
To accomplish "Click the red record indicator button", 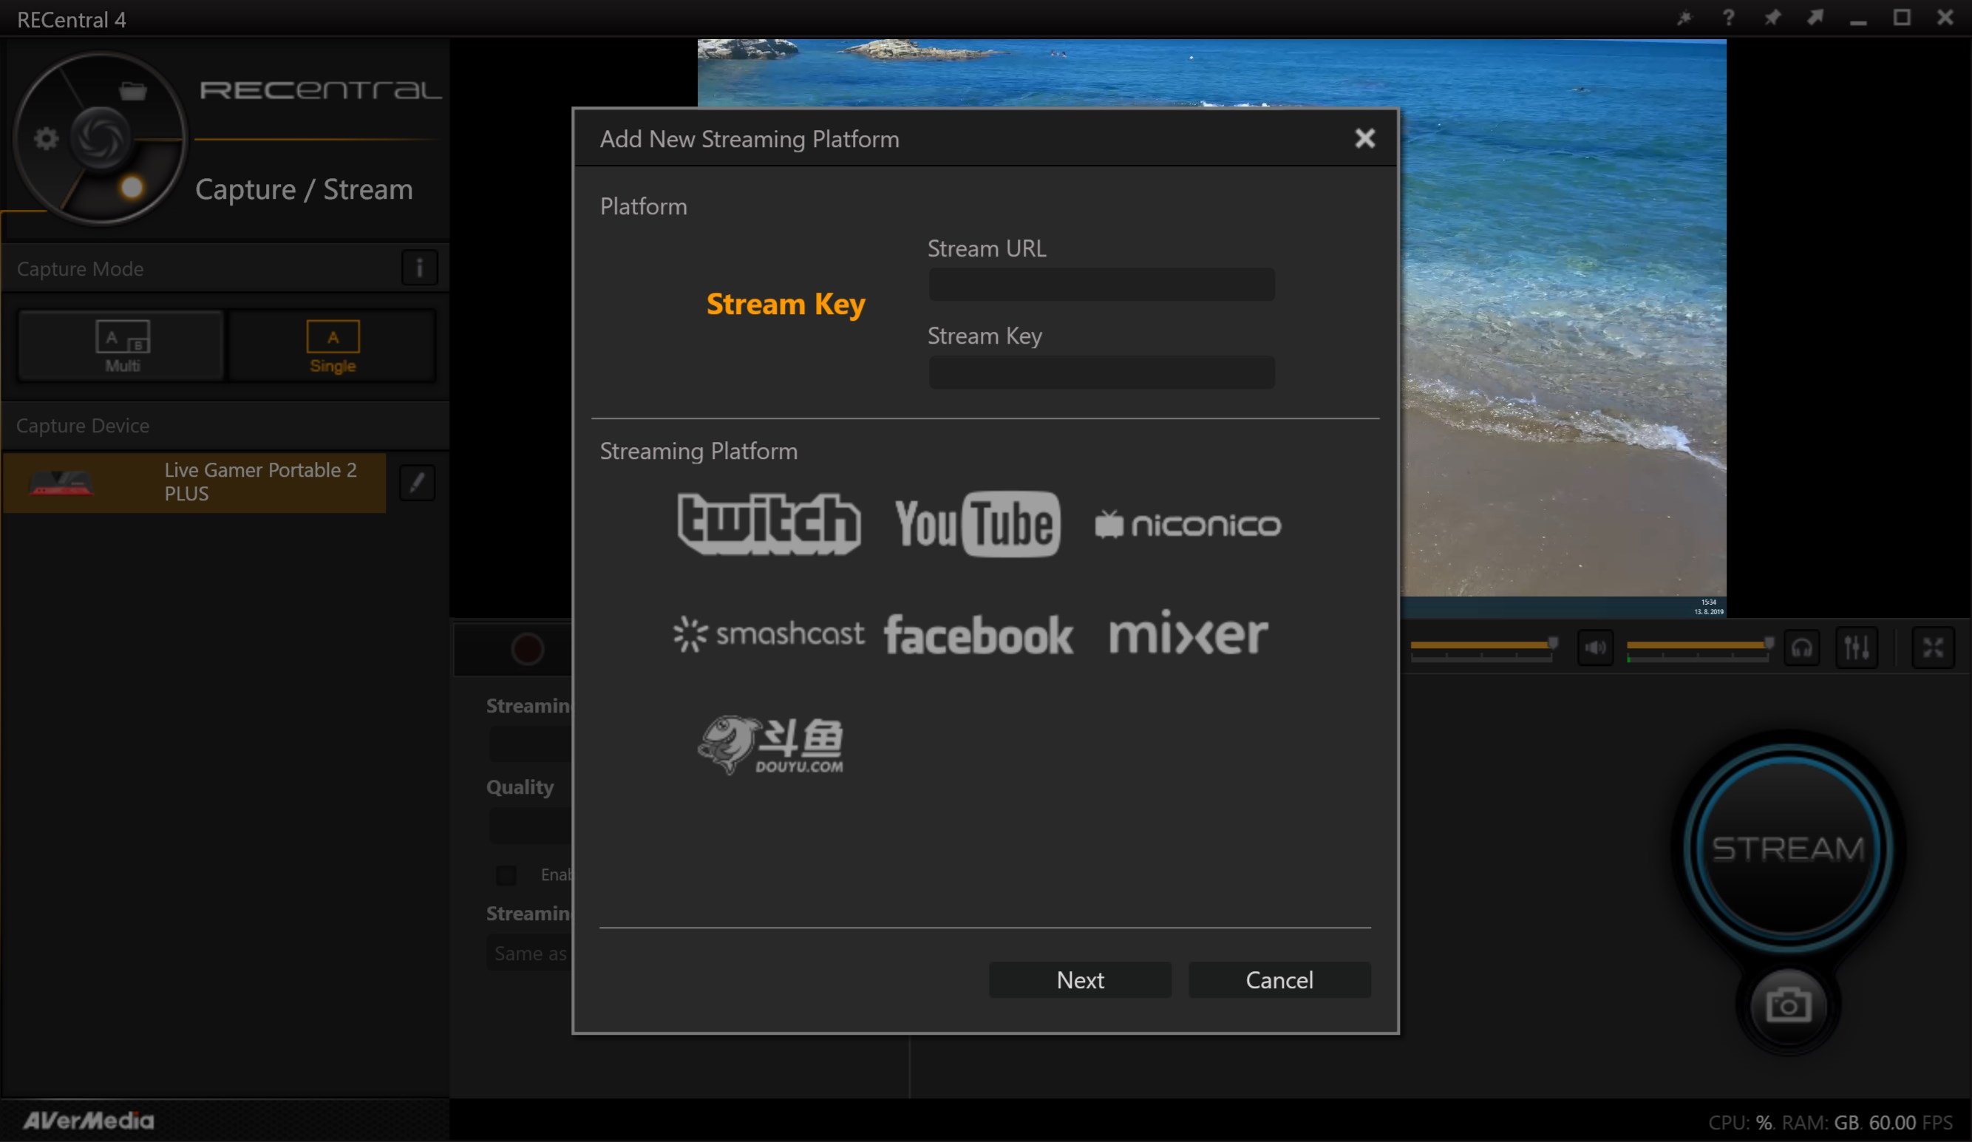I will pyautogui.click(x=528, y=649).
